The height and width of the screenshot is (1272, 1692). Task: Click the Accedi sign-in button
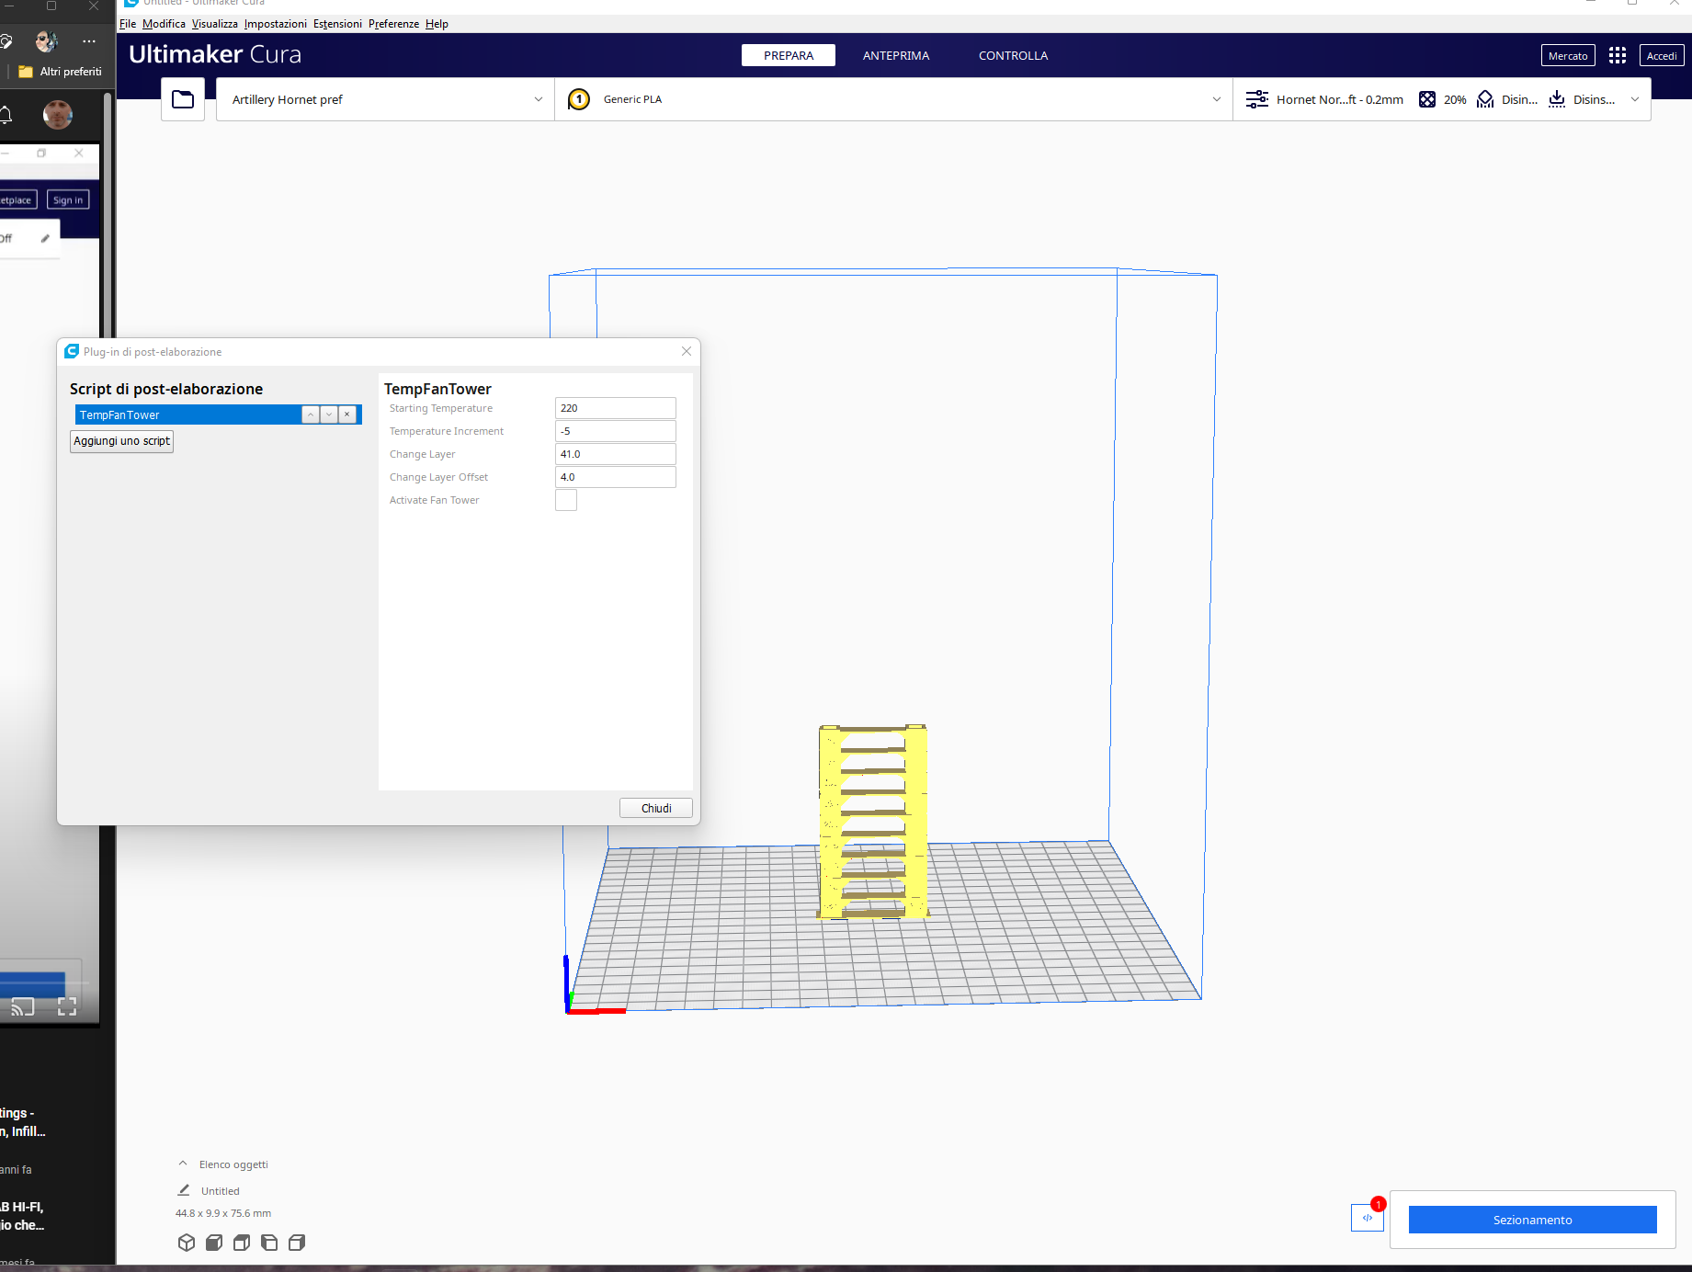point(1662,56)
